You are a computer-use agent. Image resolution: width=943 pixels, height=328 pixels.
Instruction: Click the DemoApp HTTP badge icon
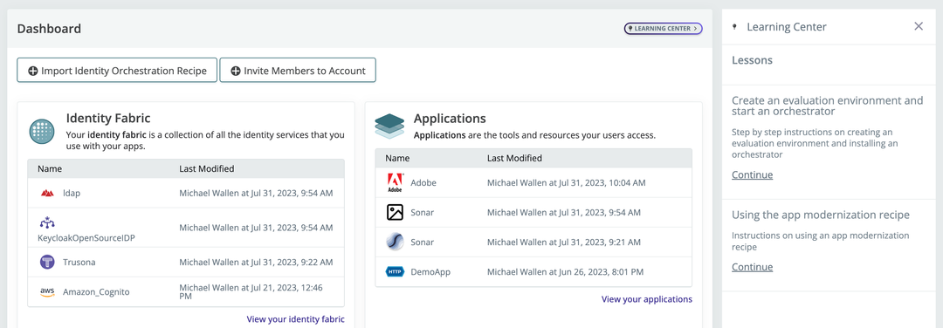point(395,271)
